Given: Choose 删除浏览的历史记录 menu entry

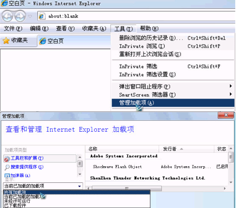Looking at the screenshot, I should coord(173,38).
